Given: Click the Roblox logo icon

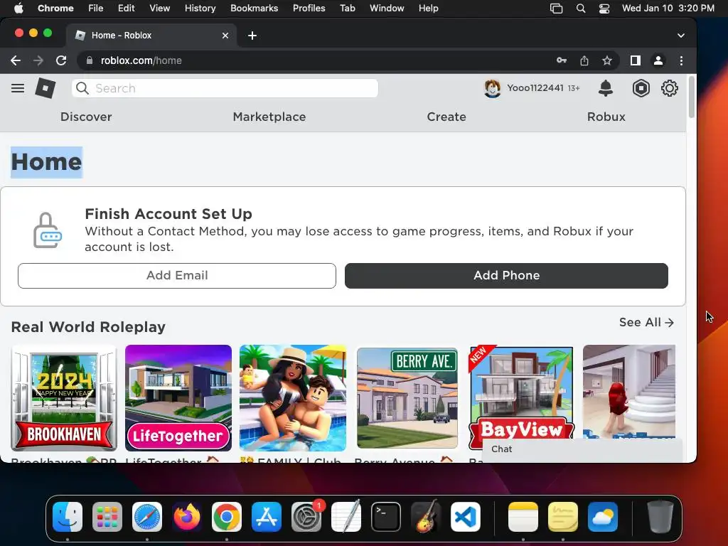Looking at the screenshot, I should coord(45,88).
